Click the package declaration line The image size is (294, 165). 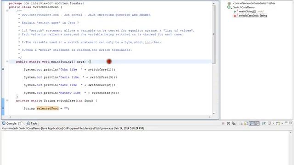tap(46, 3)
